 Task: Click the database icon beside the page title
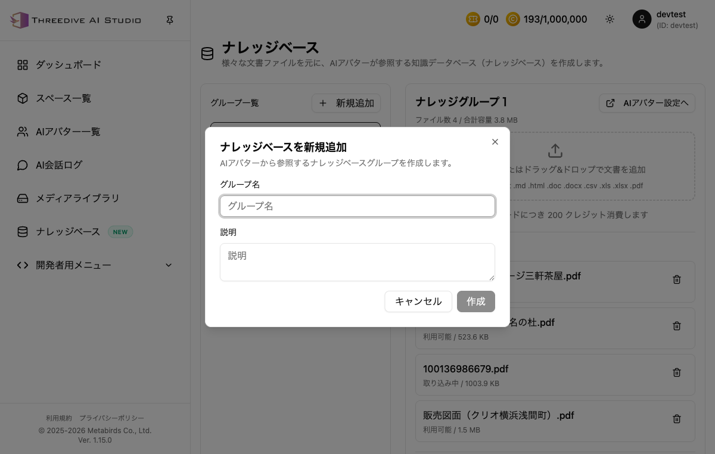pos(207,54)
